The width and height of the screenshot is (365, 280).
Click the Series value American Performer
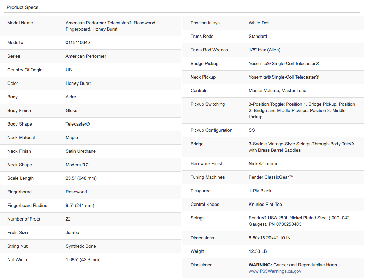pyautogui.click(x=86, y=56)
